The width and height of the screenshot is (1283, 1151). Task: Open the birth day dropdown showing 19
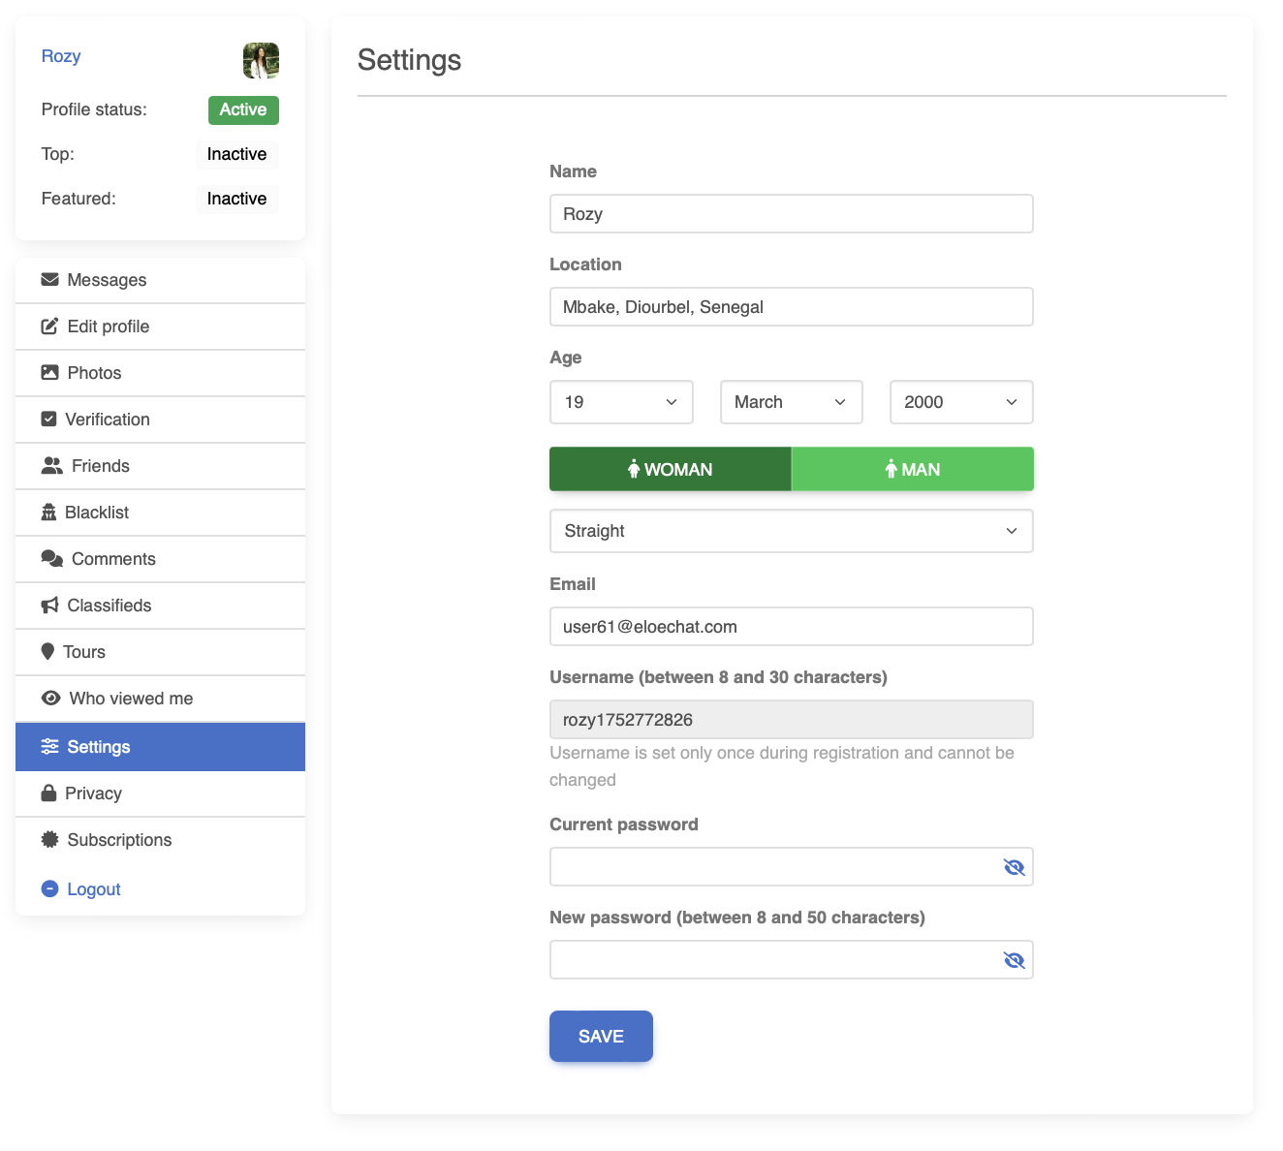coord(621,402)
